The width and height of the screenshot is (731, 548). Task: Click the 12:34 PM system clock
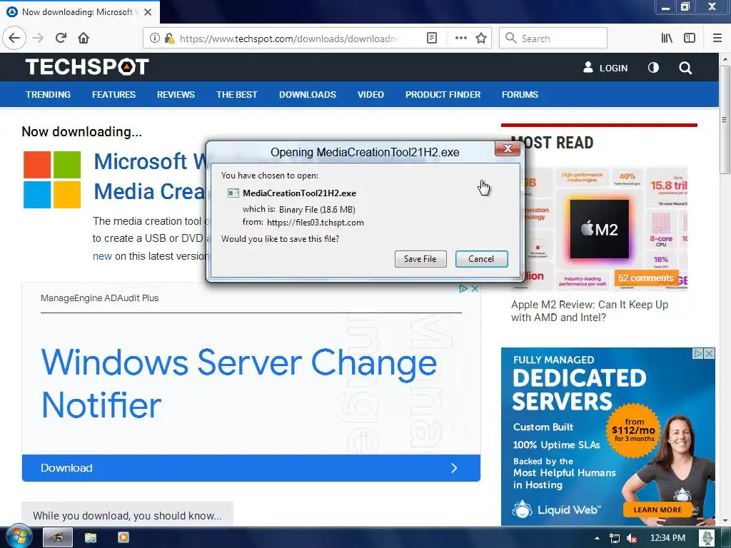(x=667, y=538)
